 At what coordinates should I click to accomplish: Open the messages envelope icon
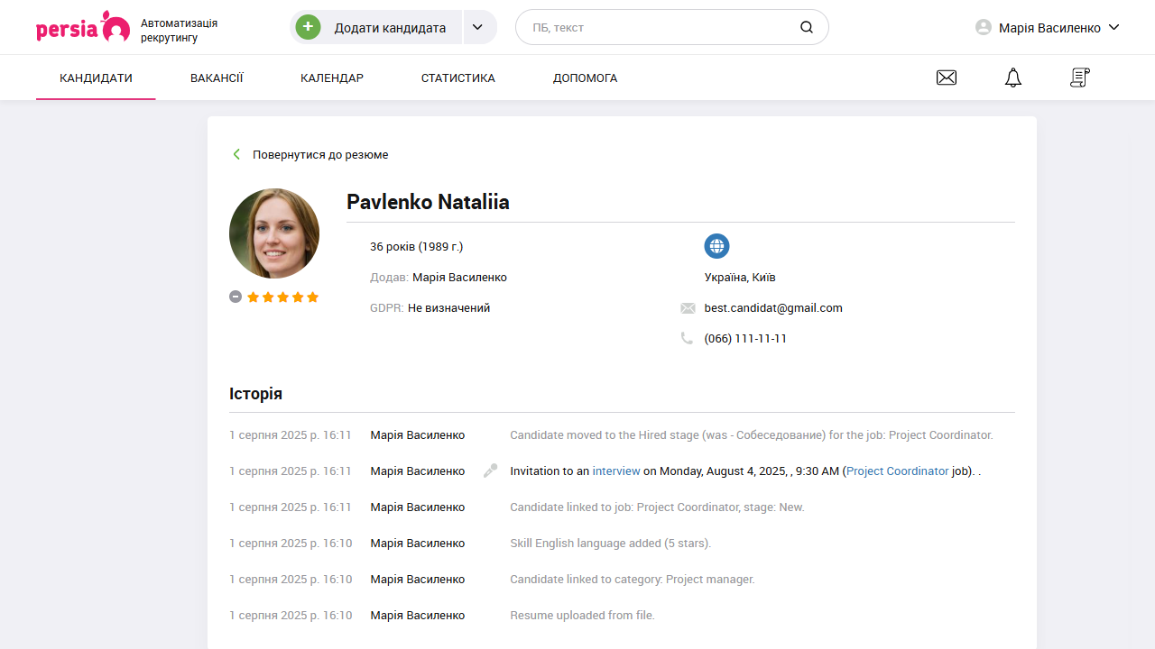pos(947,78)
